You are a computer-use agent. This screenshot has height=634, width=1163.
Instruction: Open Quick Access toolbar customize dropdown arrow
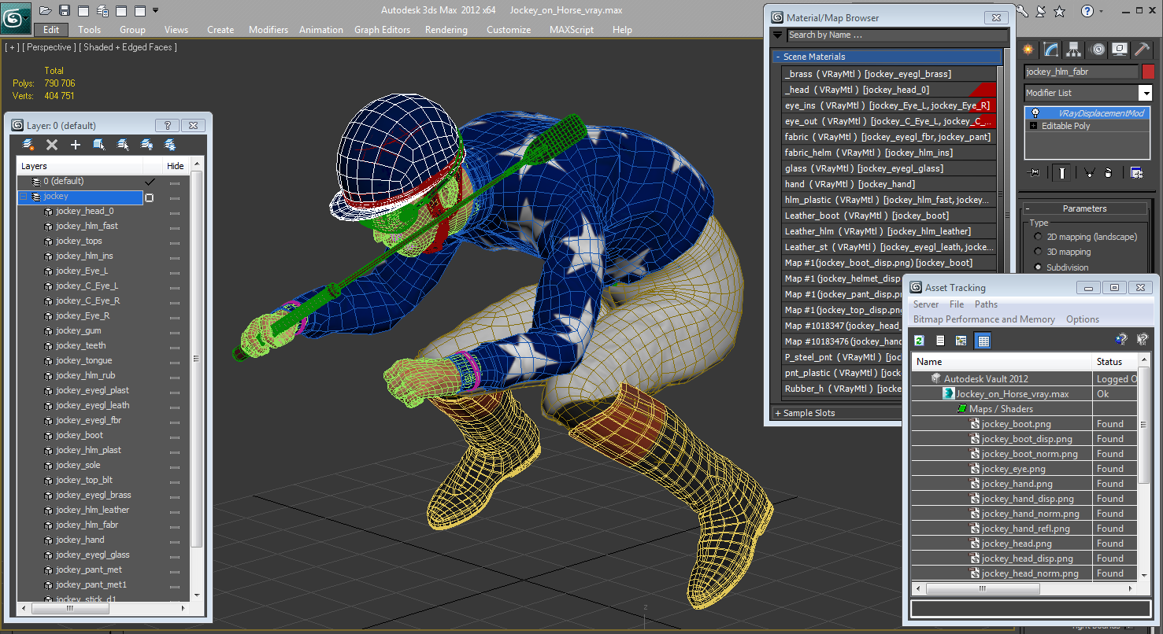pyautogui.click(x=155, y=10)
